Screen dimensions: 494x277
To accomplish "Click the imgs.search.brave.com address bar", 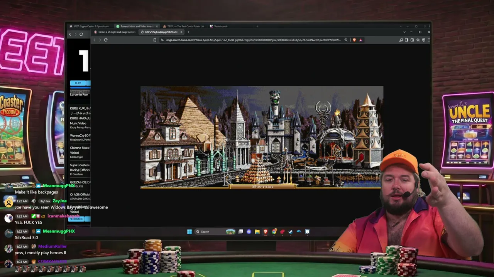I will tap(253, 40).
